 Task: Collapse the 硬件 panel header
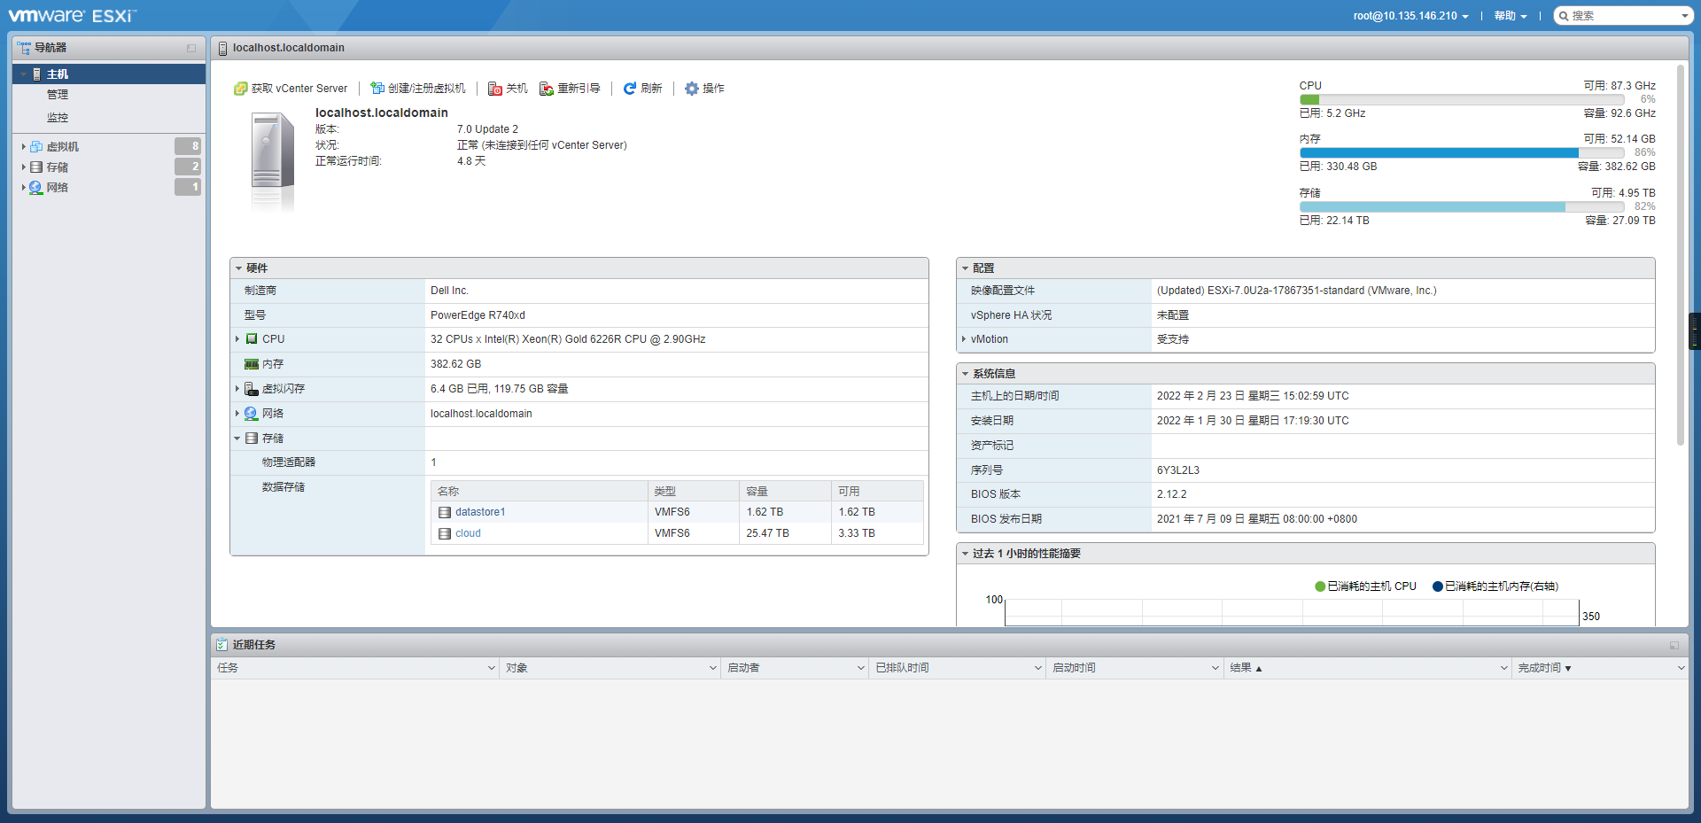tap(239, 268)
